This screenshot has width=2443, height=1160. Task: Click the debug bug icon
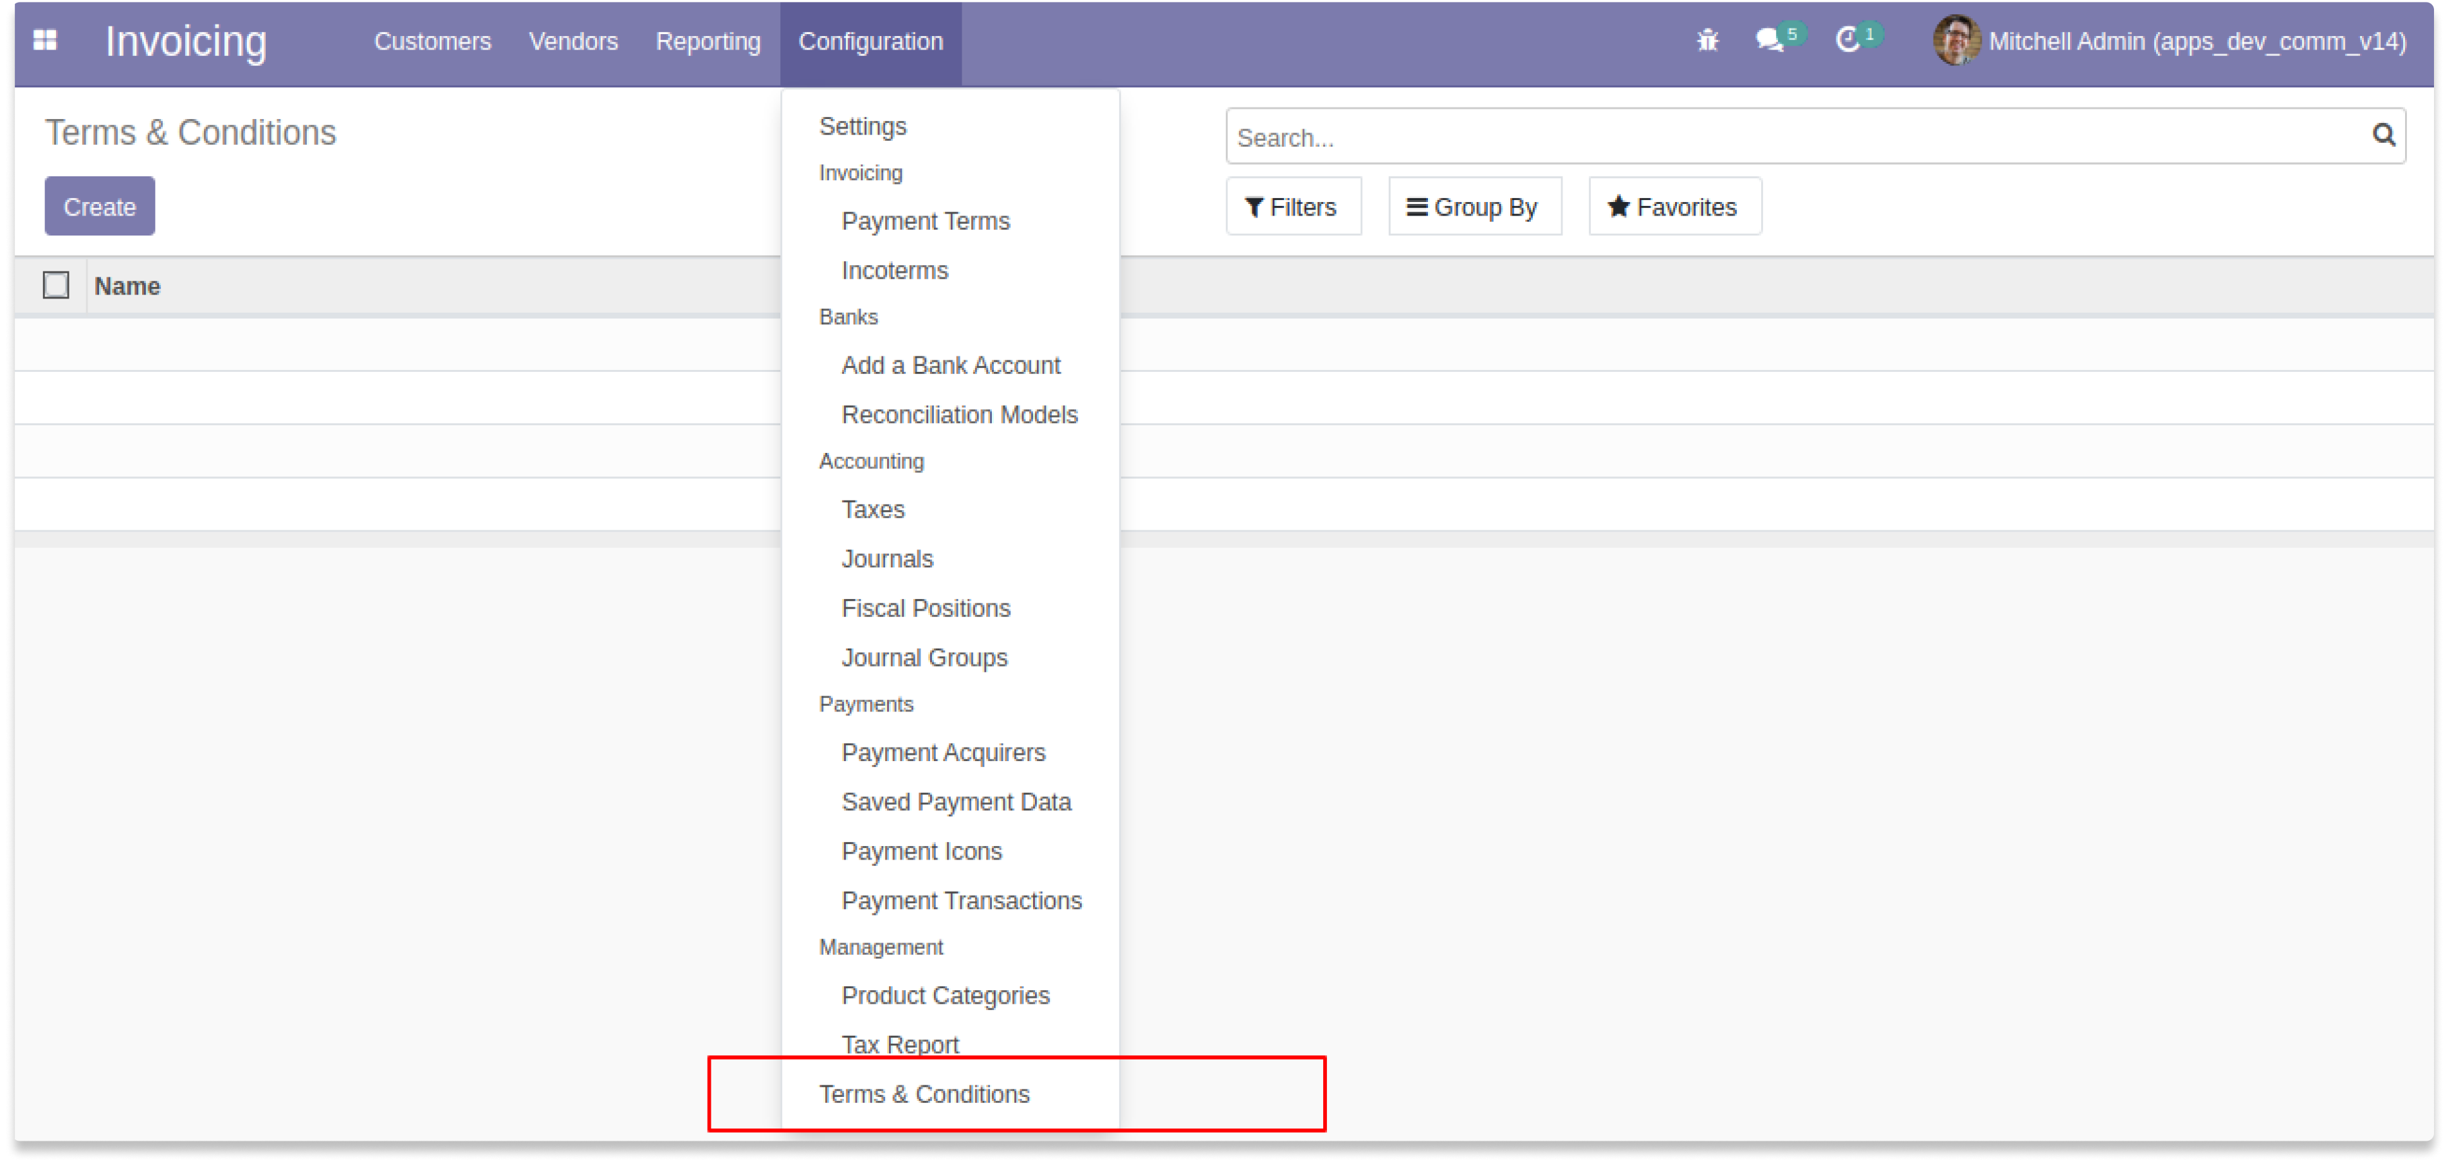point(1707,40)
